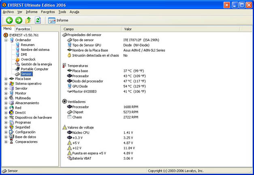This screenshot has height=175, width=254.
Task: Switch to the Favoritos tab
Action: (23, 29)
